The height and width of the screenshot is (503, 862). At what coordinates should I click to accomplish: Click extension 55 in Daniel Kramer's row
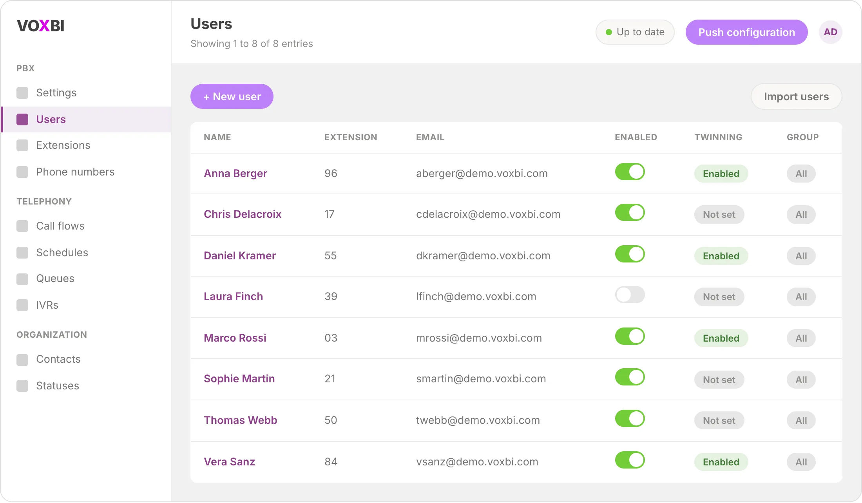330,256
